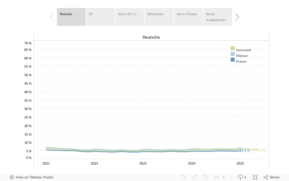
Task: Click the Undo arrow icon
Action: coord(183,177)
